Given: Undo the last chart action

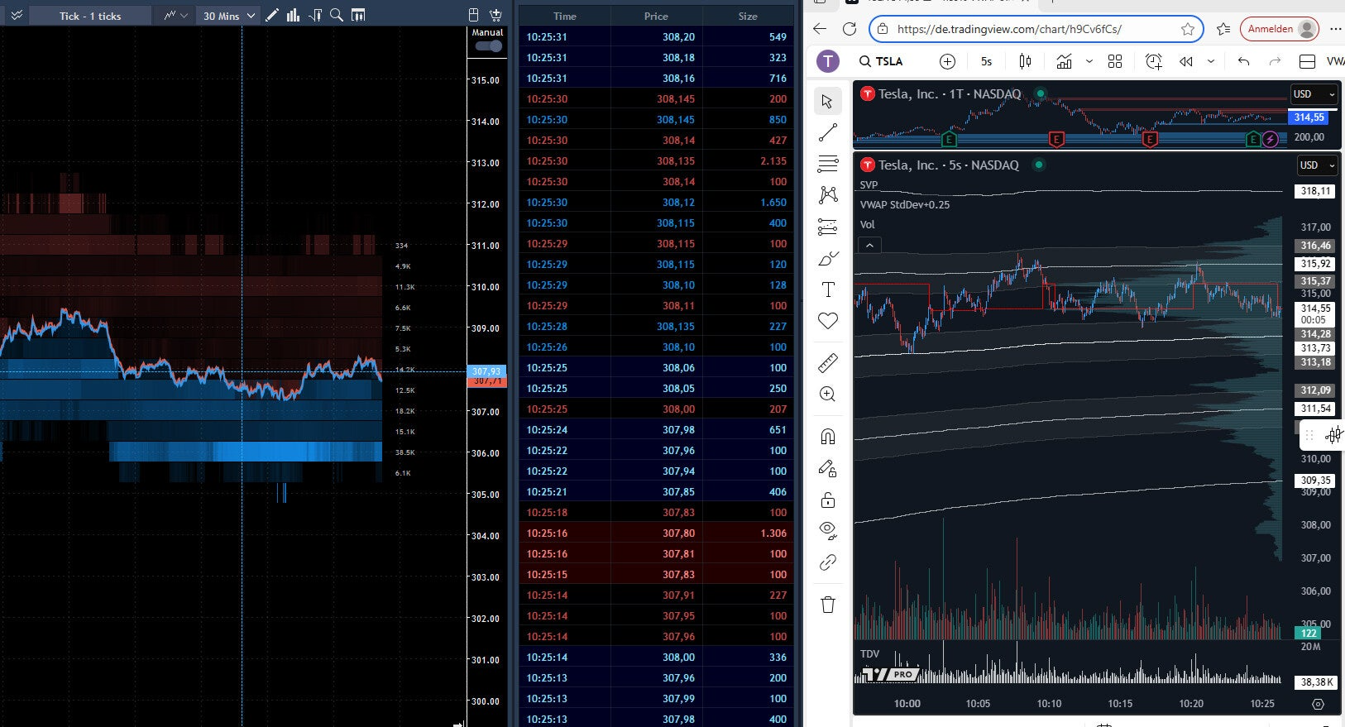Looking at the screenshot, I should click(1243, 61).
